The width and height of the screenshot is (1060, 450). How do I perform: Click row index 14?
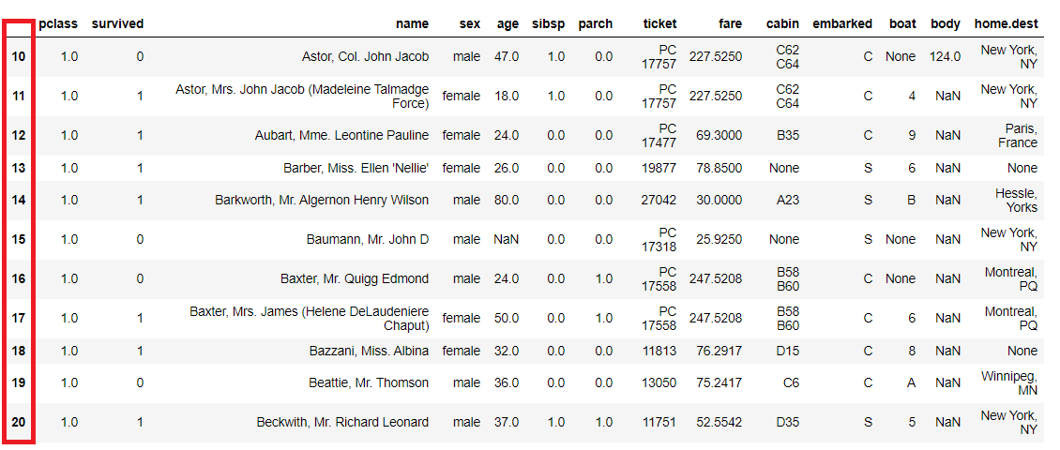click(x=19, y=200)
